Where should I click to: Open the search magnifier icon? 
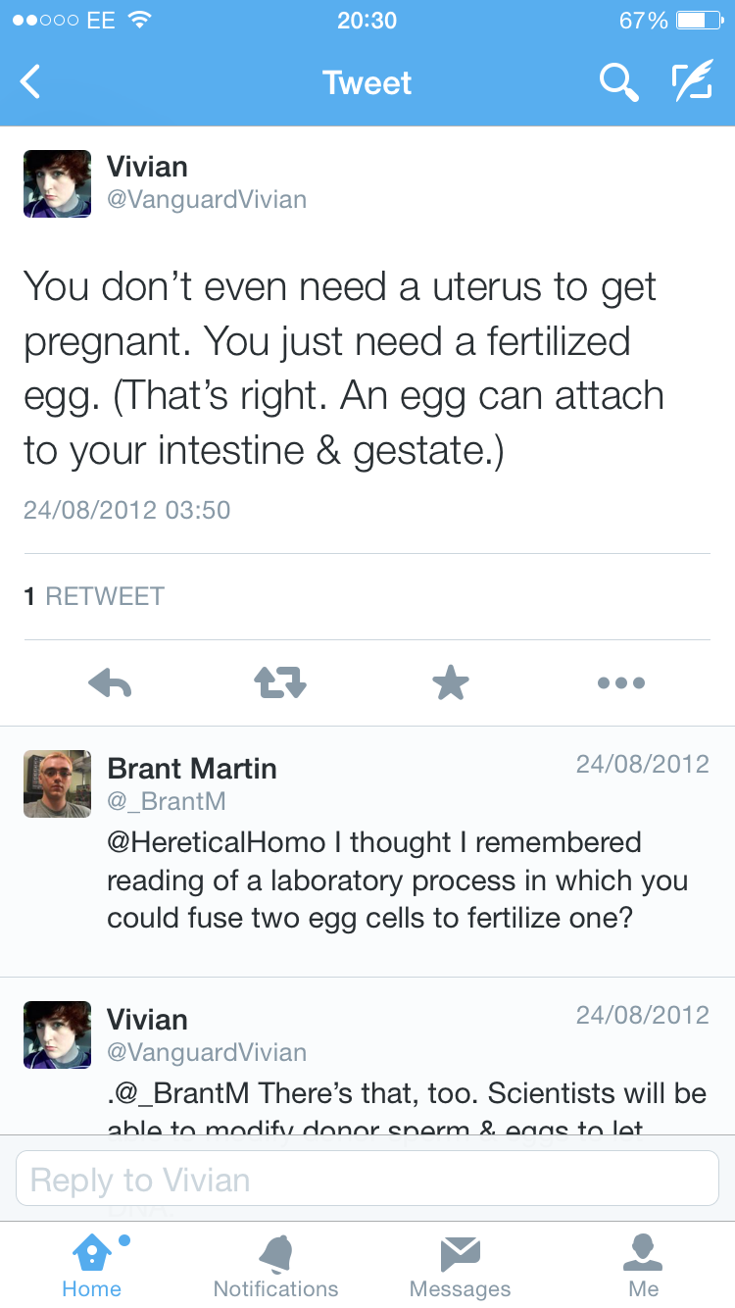click(618, 82)
